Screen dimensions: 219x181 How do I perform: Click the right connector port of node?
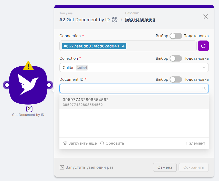point(49,85)
